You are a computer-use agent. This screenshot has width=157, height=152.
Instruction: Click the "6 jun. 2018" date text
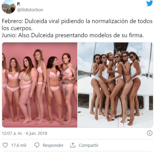tap(37, 133)
